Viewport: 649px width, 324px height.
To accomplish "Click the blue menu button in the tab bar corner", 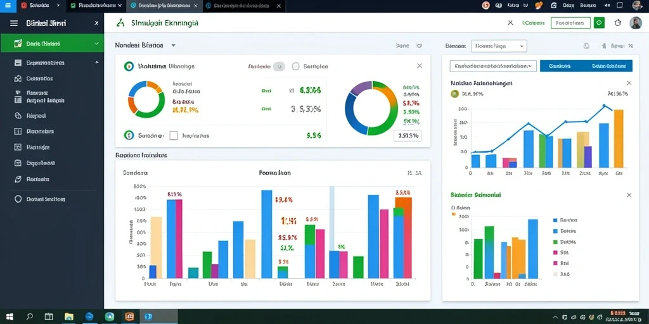I will coord(8,5).
